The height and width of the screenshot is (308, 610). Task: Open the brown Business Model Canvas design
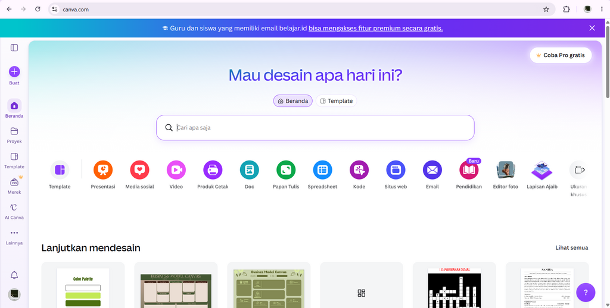tap(176, 285)
